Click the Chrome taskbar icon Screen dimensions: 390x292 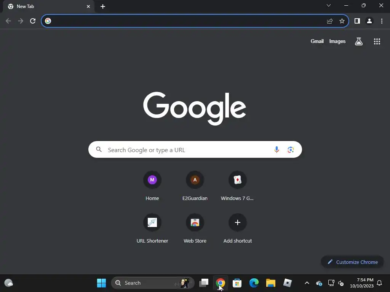(x=221, y=283)
